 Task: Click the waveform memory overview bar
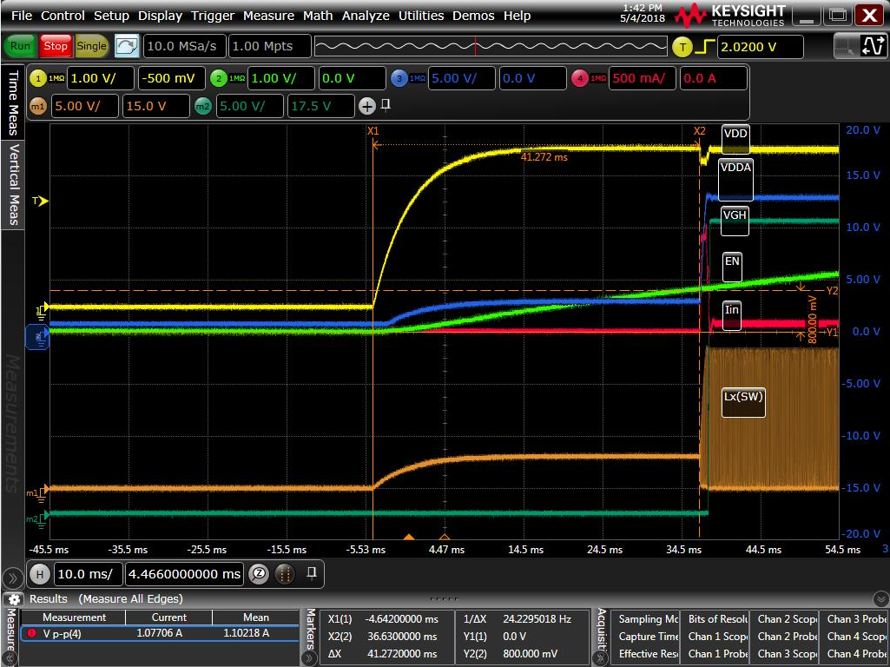491,46
